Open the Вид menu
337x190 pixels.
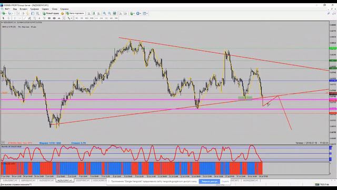coord(15,9)
